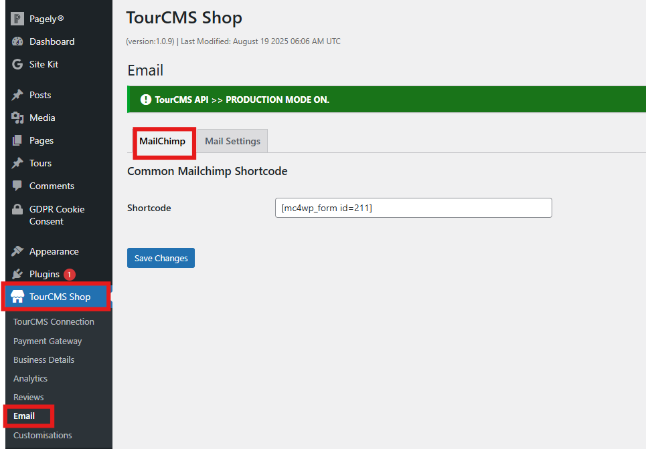Click the Shortcode field label
Viewport: 646px width, 449px height.
[149, 208]
